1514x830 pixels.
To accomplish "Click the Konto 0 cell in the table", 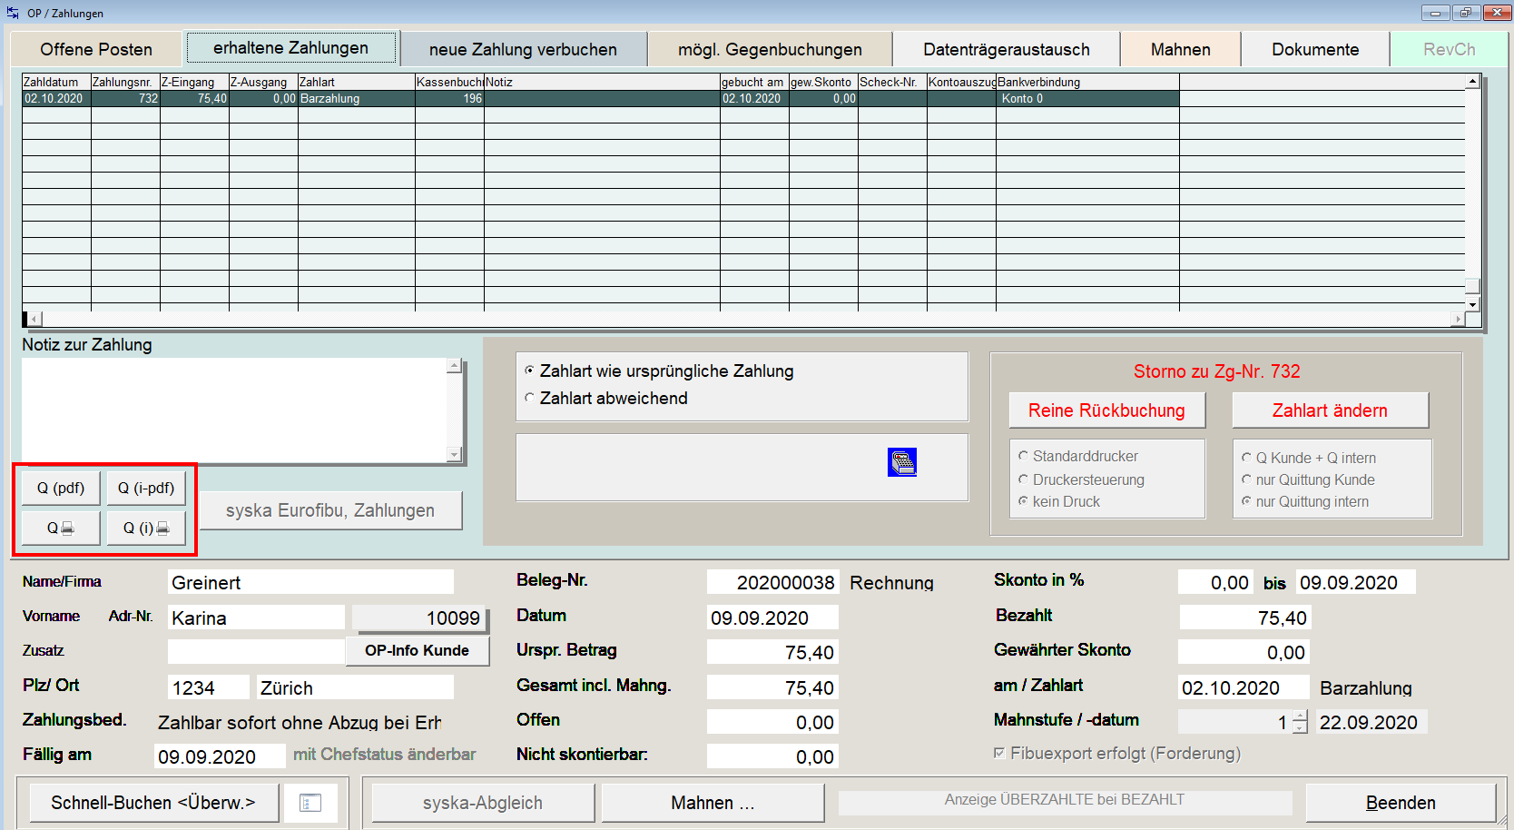I will click(x=1087, y=98).
